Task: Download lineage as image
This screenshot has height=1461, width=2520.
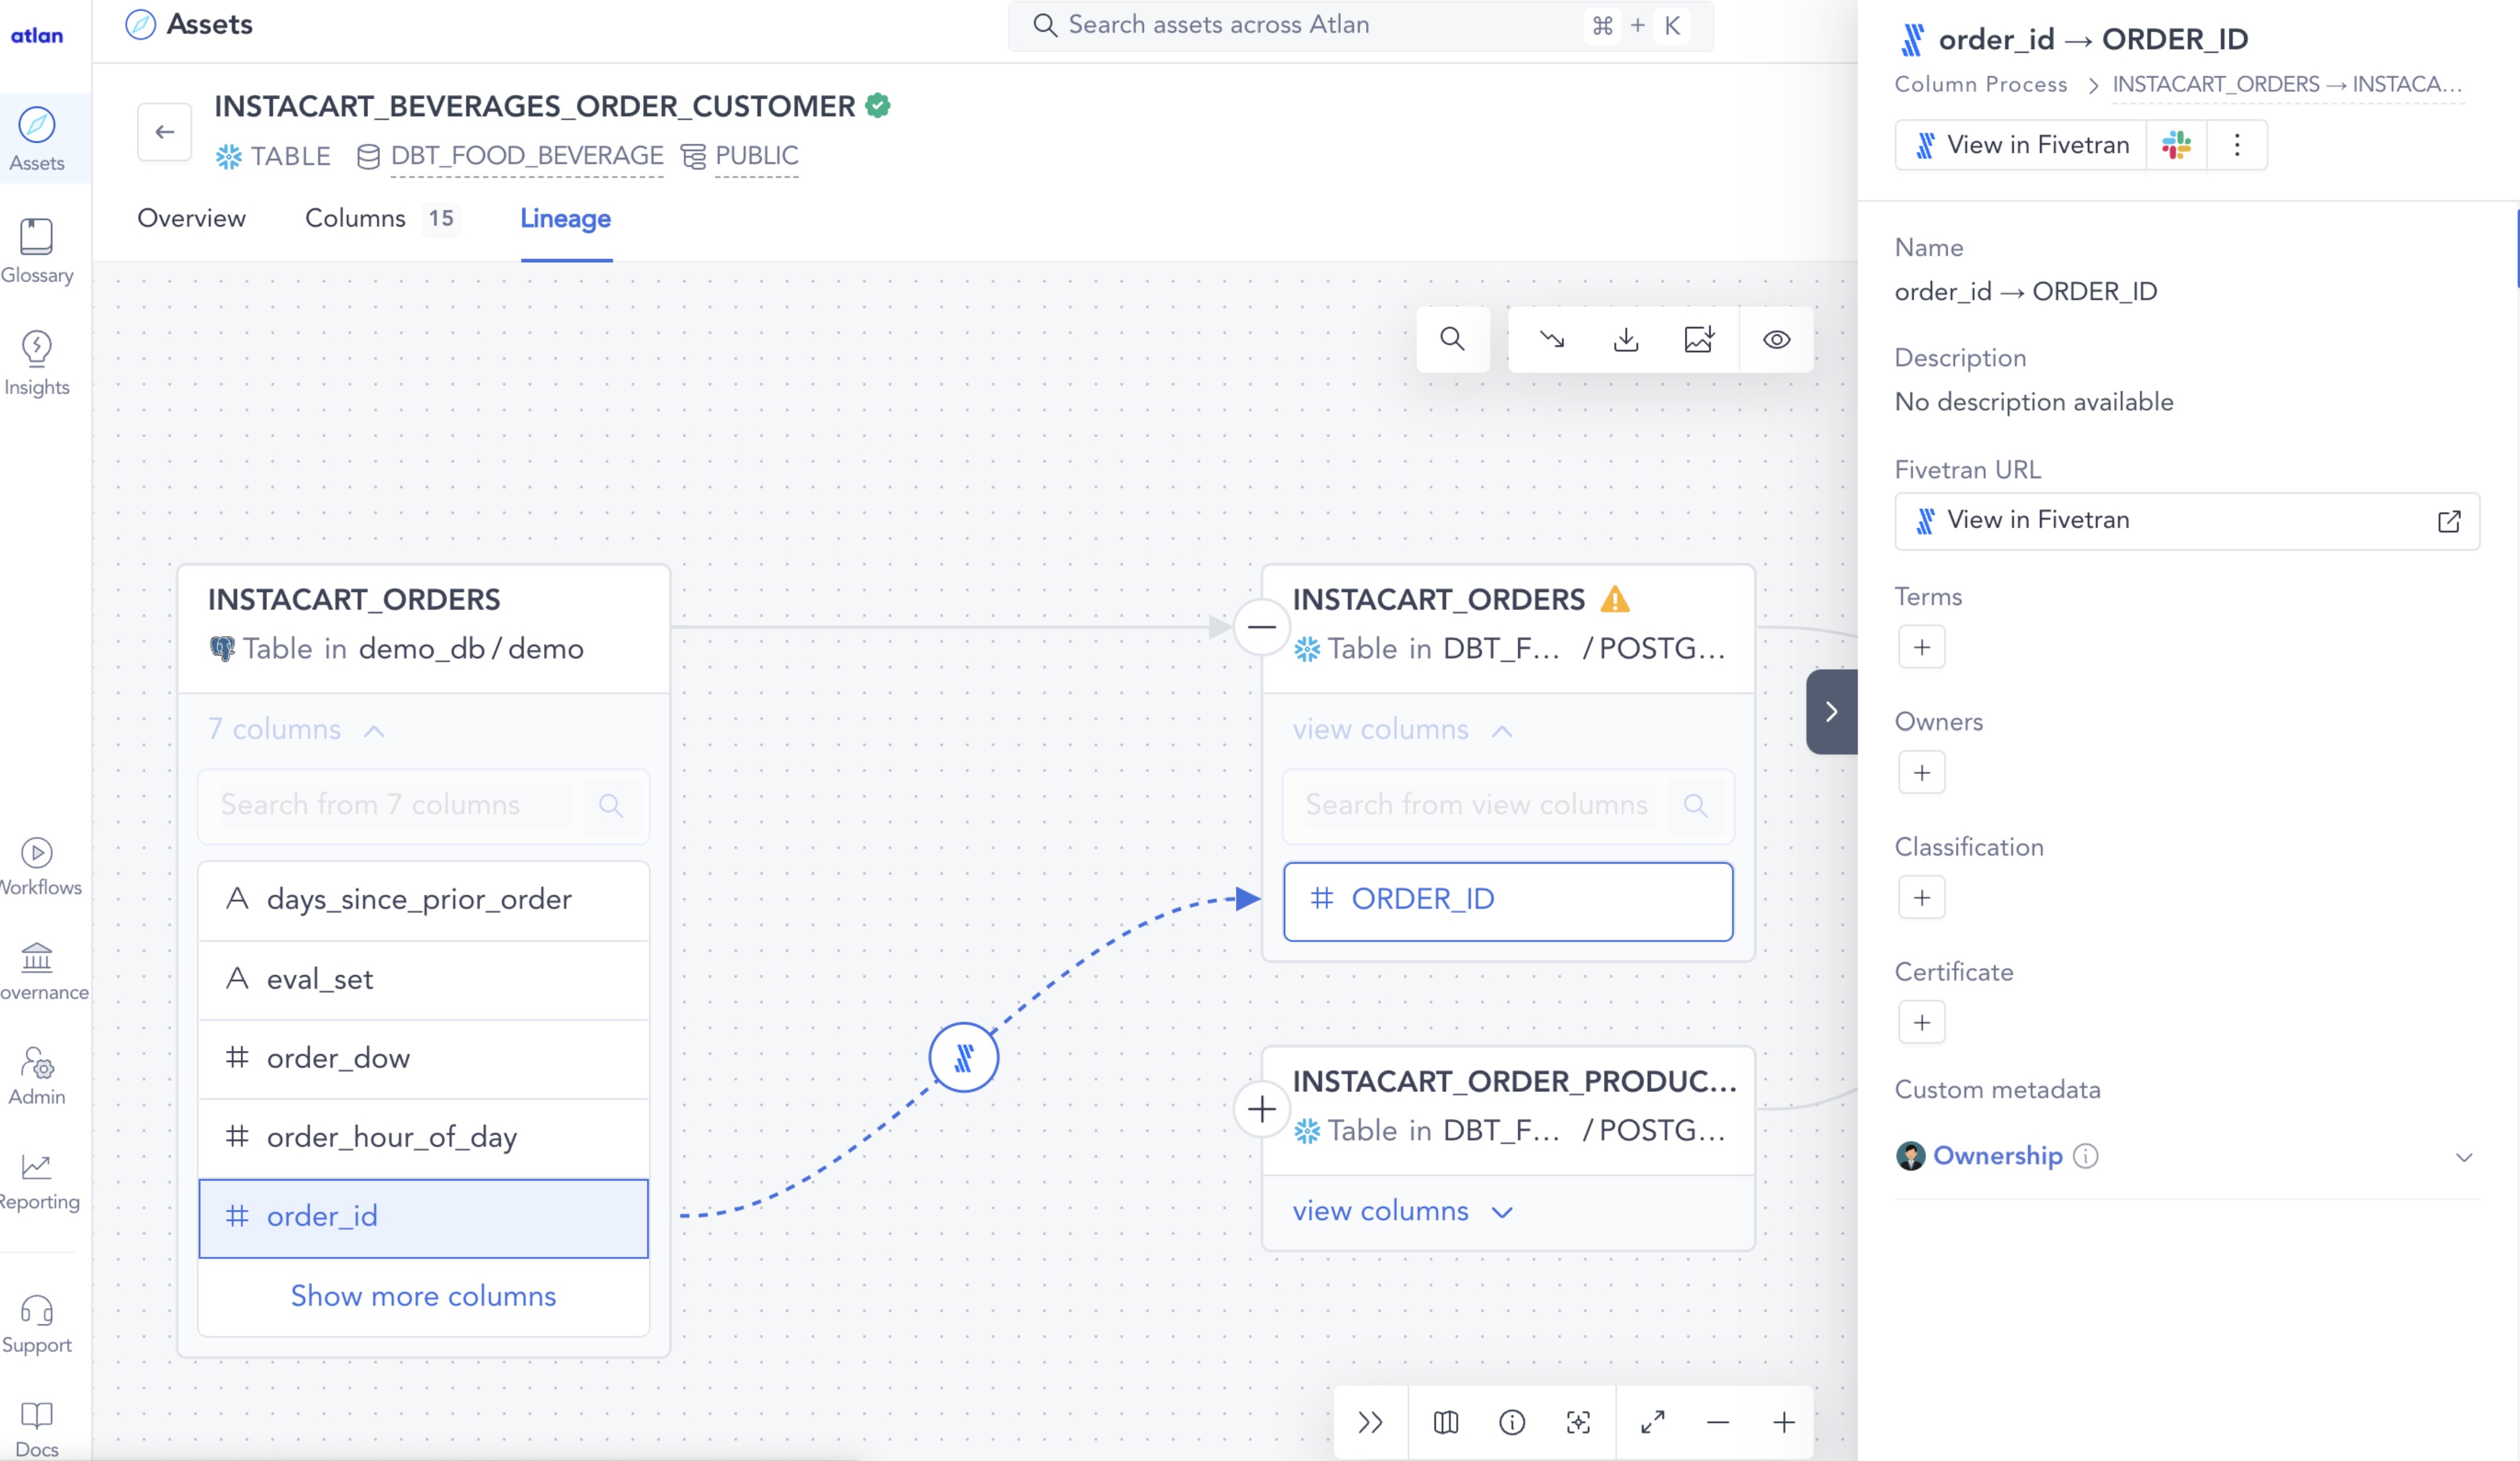Action: pyautogui.click(x=1699, y=340)
